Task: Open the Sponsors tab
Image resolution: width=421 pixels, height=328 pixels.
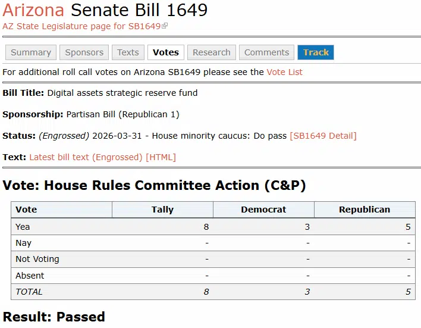Action: click(84, 52)
